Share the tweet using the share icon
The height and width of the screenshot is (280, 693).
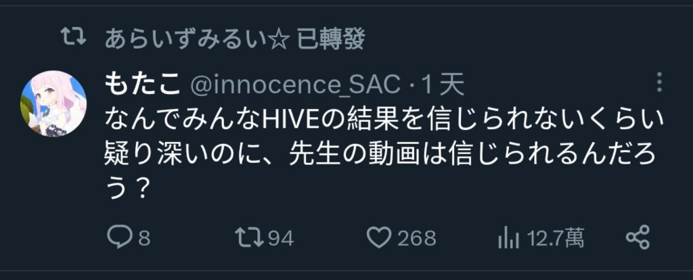(x=638, y=237)
